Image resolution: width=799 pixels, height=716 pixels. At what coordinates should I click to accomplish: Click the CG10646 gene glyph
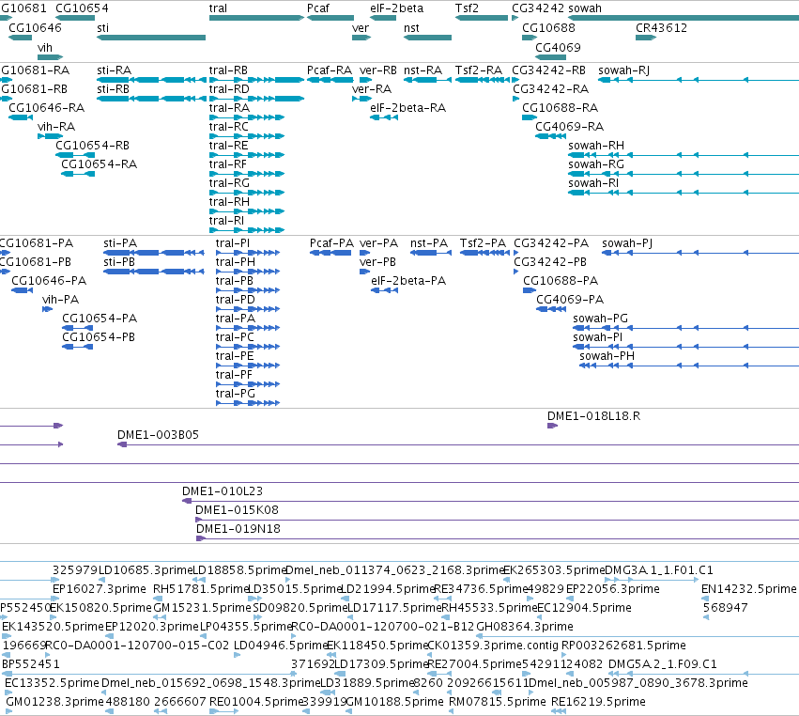(21, 38)
